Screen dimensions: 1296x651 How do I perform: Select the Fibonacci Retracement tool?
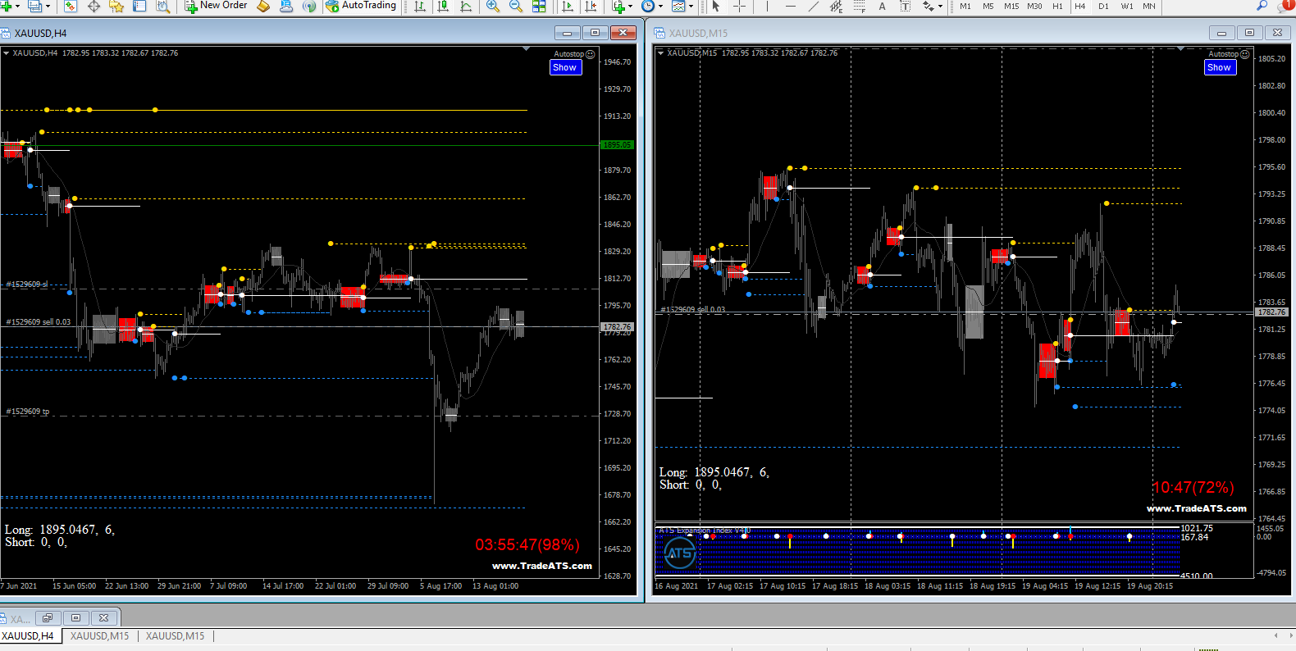(x=859, y=6)
